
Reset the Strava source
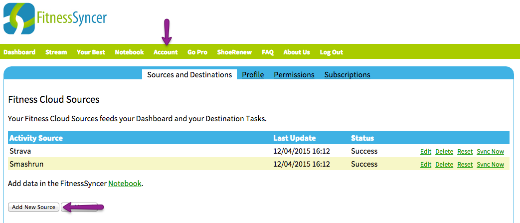pos(465,152)
